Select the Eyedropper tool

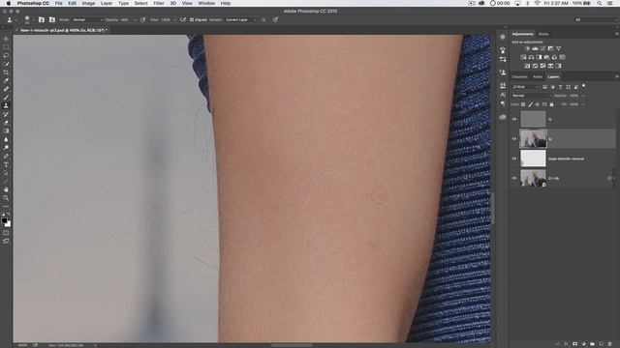(6, 80)
